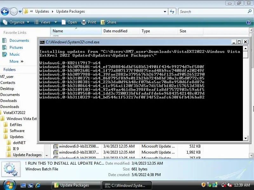
Task: Click file list scroll up arrow
Action: (x=251, y=30)
